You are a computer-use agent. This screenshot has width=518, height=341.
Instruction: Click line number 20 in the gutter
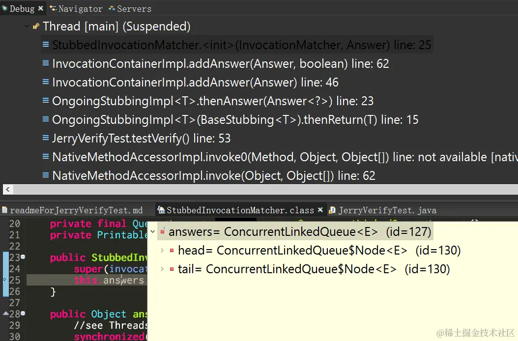click(15, 224)
